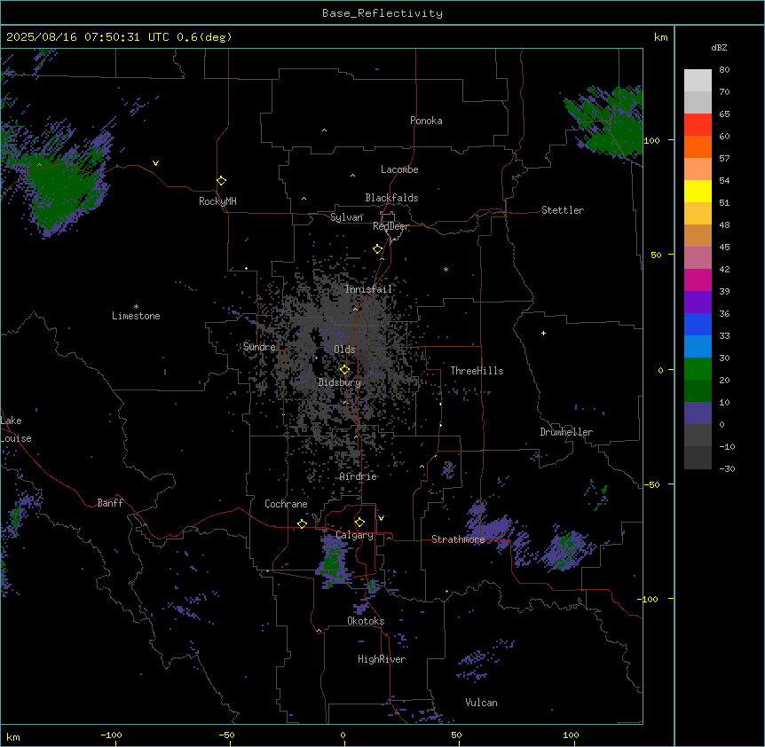Select the Banff label
The height and width of the screenshot is (747, 765).
point(110,503)
